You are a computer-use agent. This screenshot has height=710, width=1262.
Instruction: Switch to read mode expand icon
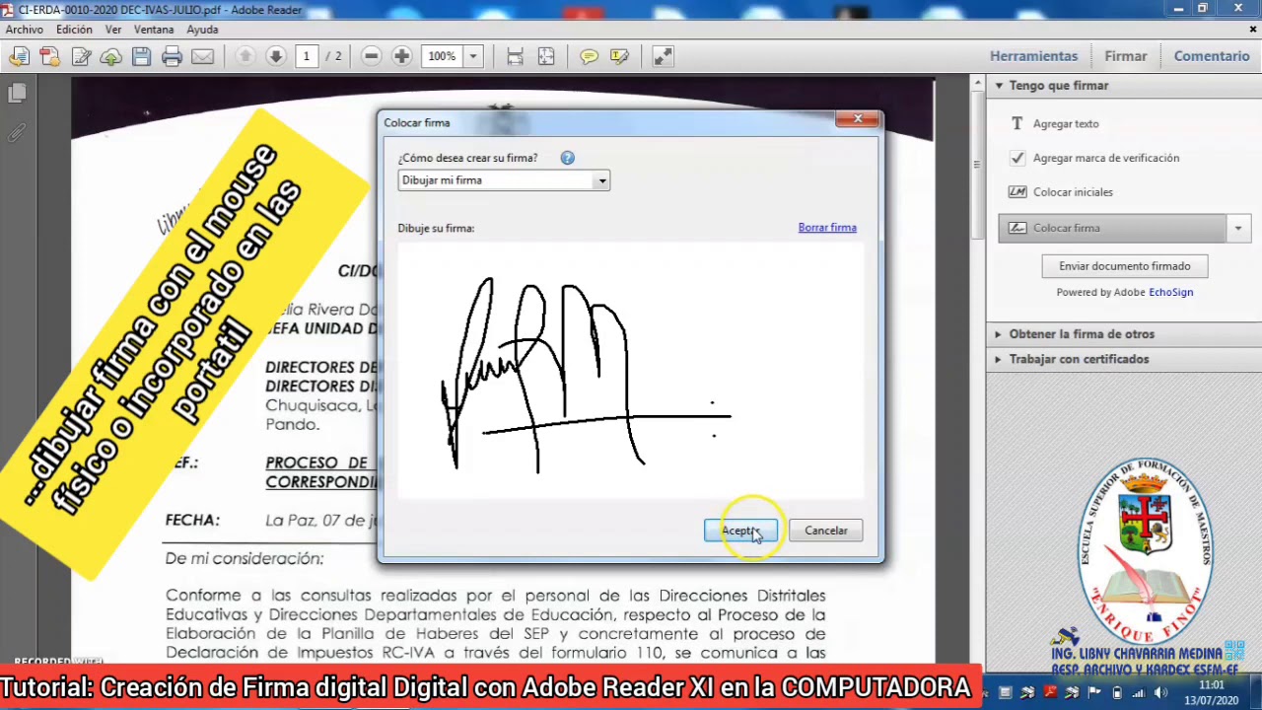[x=663, y=56]
